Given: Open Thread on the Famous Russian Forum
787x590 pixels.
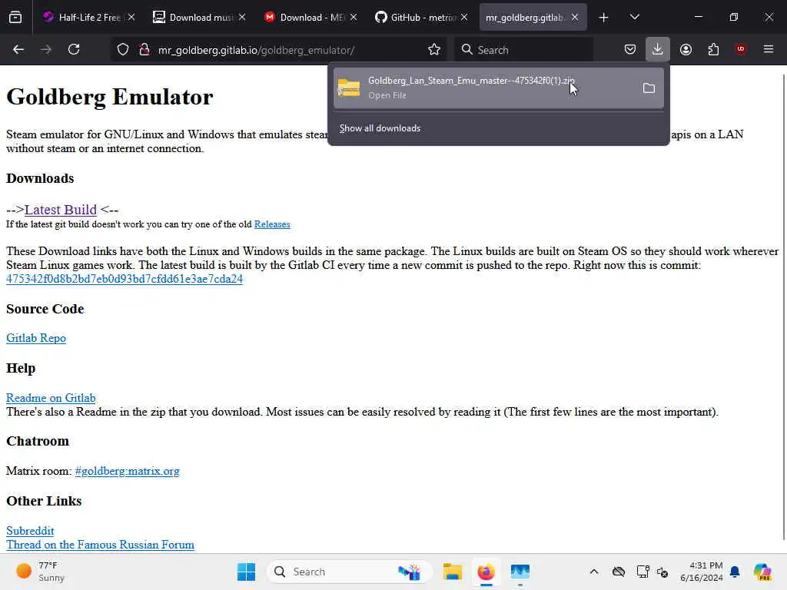Looking at the screenshot, I should [x=100, y=545].
